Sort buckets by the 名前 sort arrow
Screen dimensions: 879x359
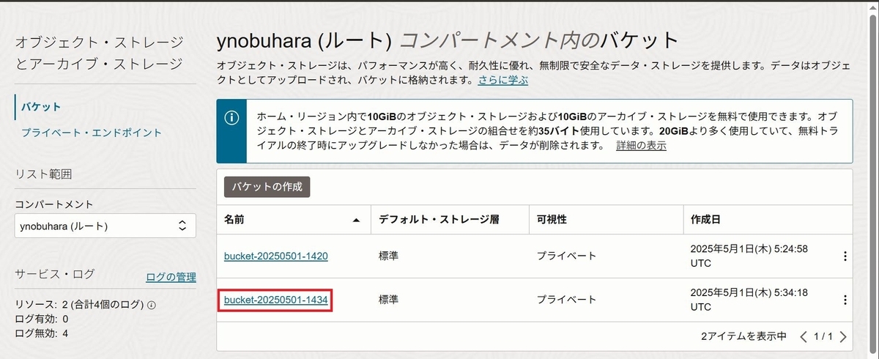(356, 220)
